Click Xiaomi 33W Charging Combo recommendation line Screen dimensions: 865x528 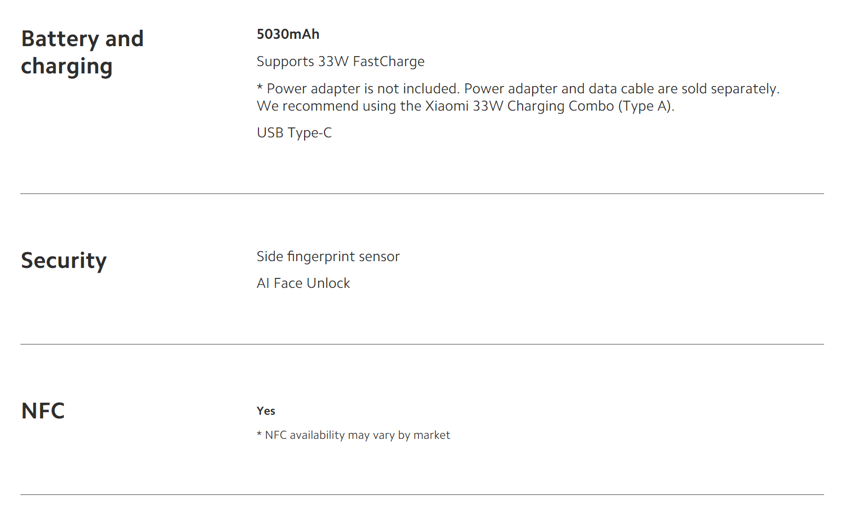tap(466, 106)
